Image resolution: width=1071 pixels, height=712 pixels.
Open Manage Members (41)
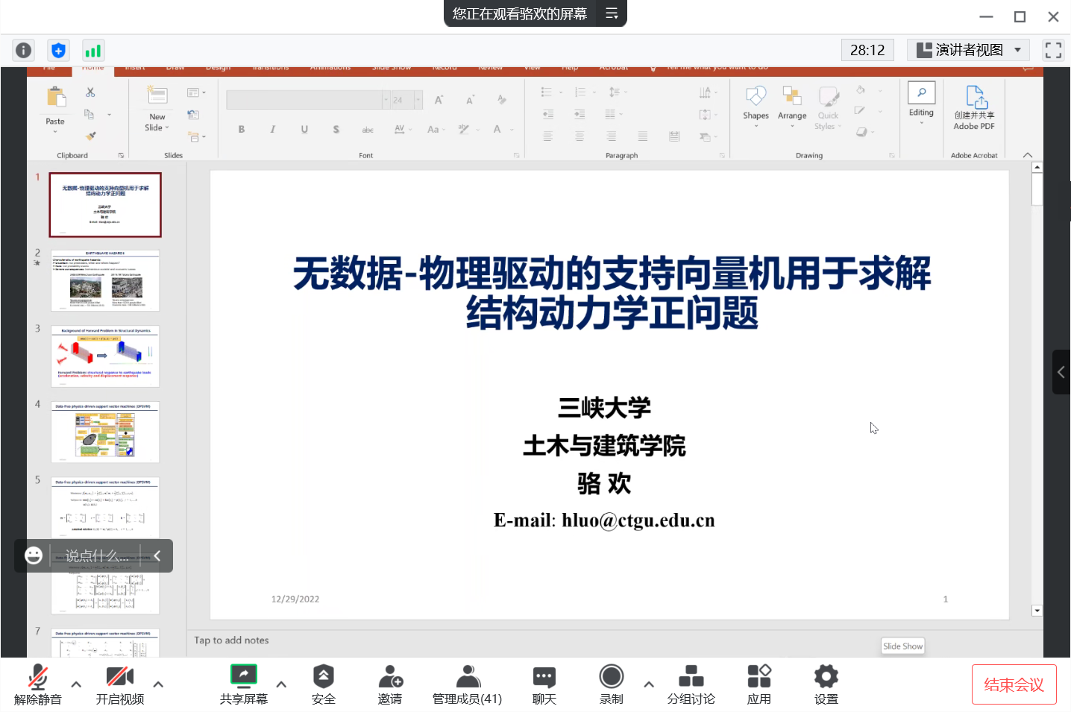[468, 684]
